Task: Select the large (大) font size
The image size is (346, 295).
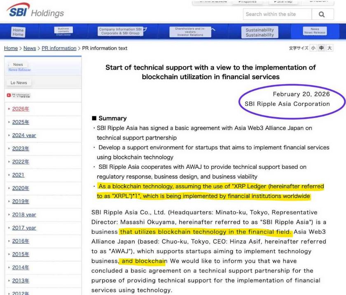Action: [x=330, y=48]
